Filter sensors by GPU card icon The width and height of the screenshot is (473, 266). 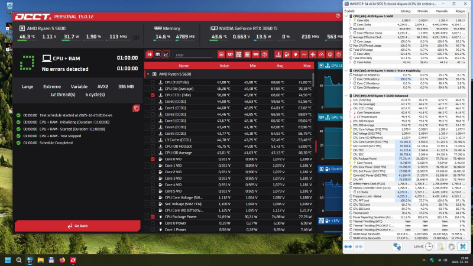[230, 54]
